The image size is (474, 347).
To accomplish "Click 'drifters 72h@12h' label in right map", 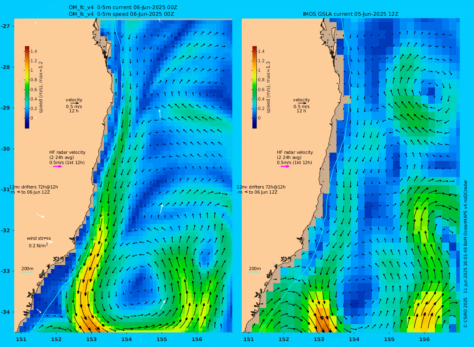I will tap(267, 187).
